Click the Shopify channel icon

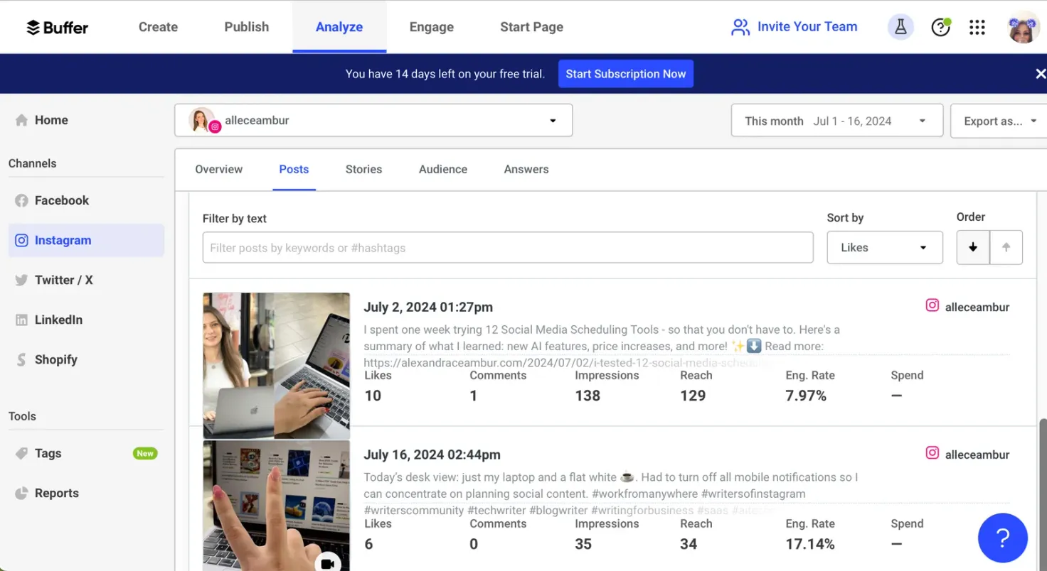pyautogui.click(x=21, y=359)
